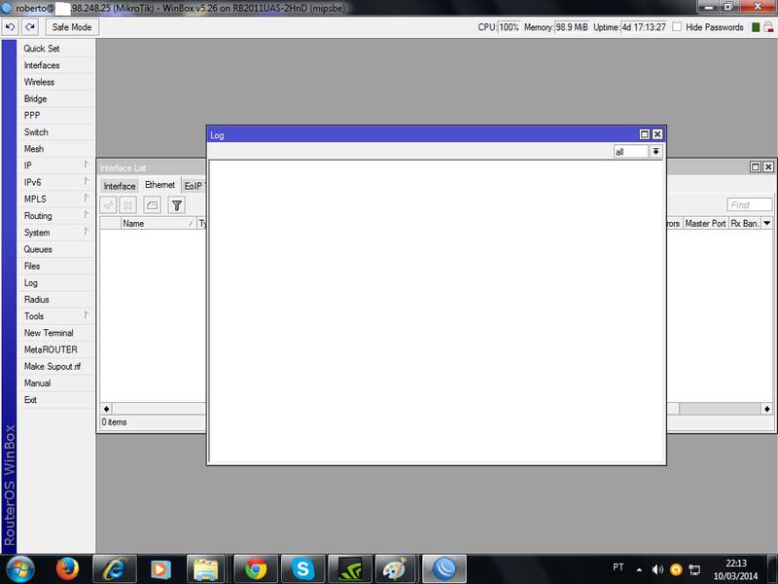
Task: Open Windows Start menu
Action: [19, 568]
